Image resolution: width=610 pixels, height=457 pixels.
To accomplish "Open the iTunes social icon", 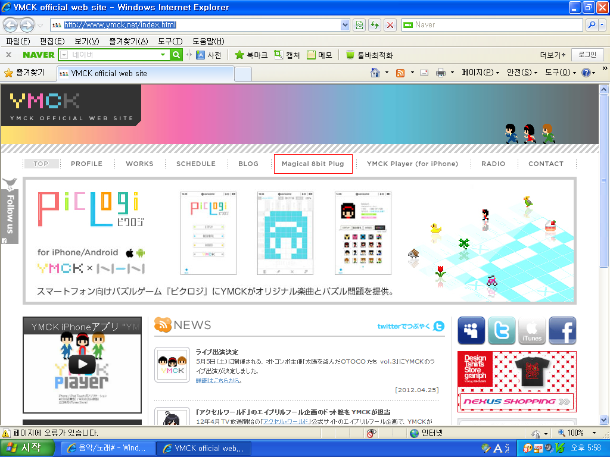I will click(x=532, y=331).
